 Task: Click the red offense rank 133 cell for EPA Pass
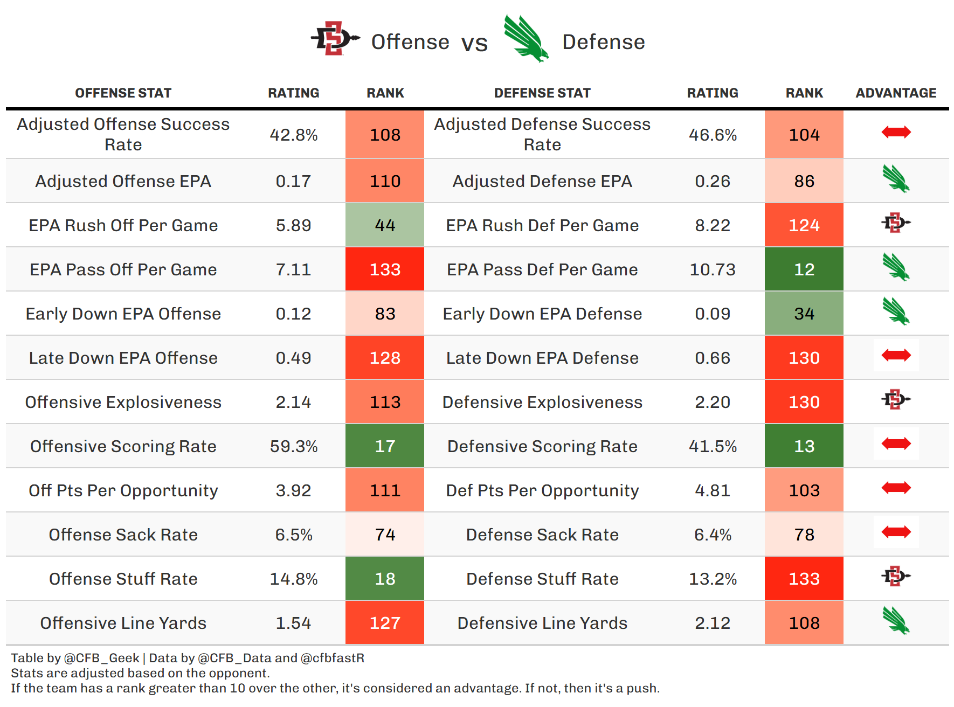pos(385,269)
